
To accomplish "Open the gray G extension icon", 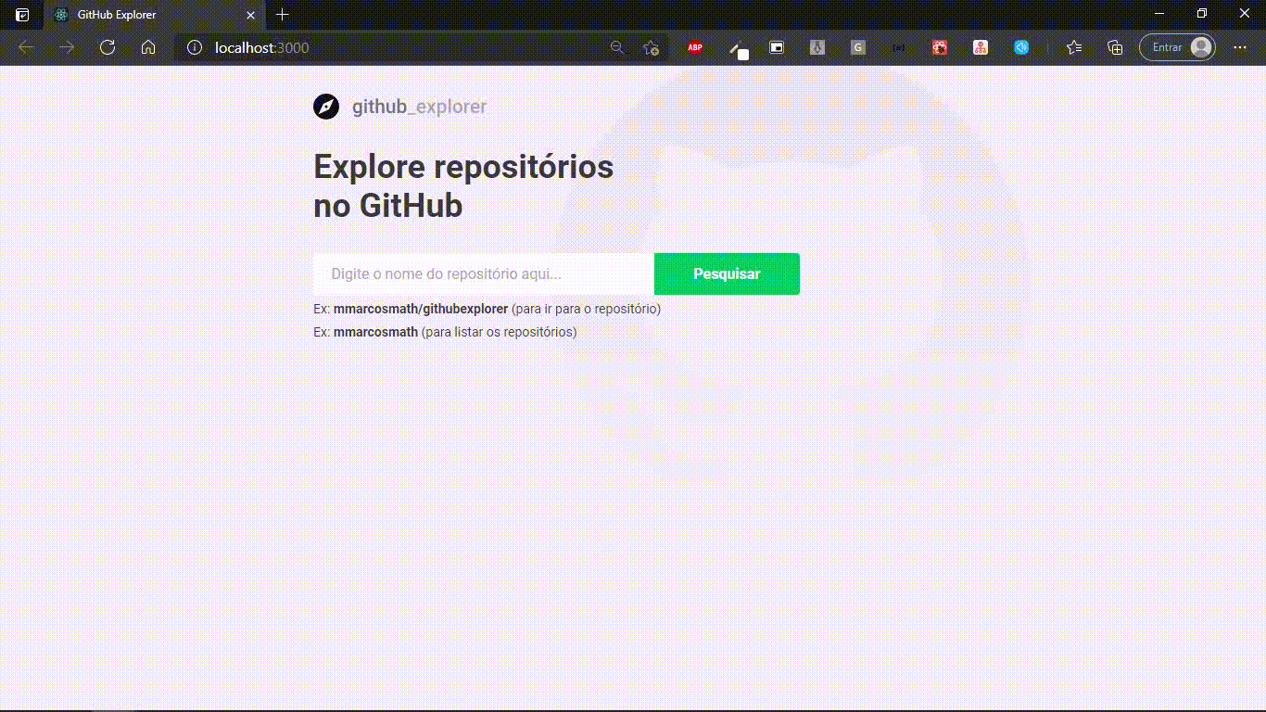I will tap(858, 47).
